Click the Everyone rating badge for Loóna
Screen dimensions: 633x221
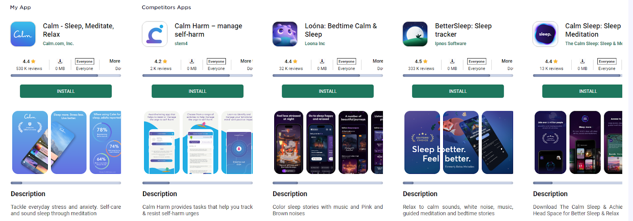347,61
